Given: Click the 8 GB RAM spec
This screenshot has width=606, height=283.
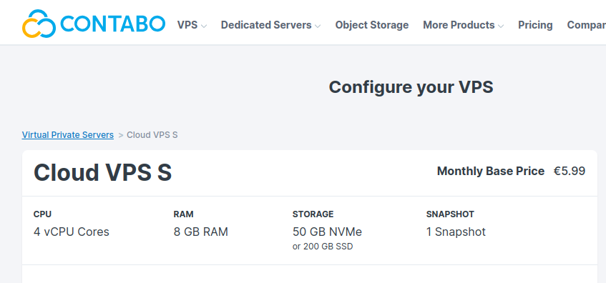Looking at the screenshot, I should (x=201, y=232).
